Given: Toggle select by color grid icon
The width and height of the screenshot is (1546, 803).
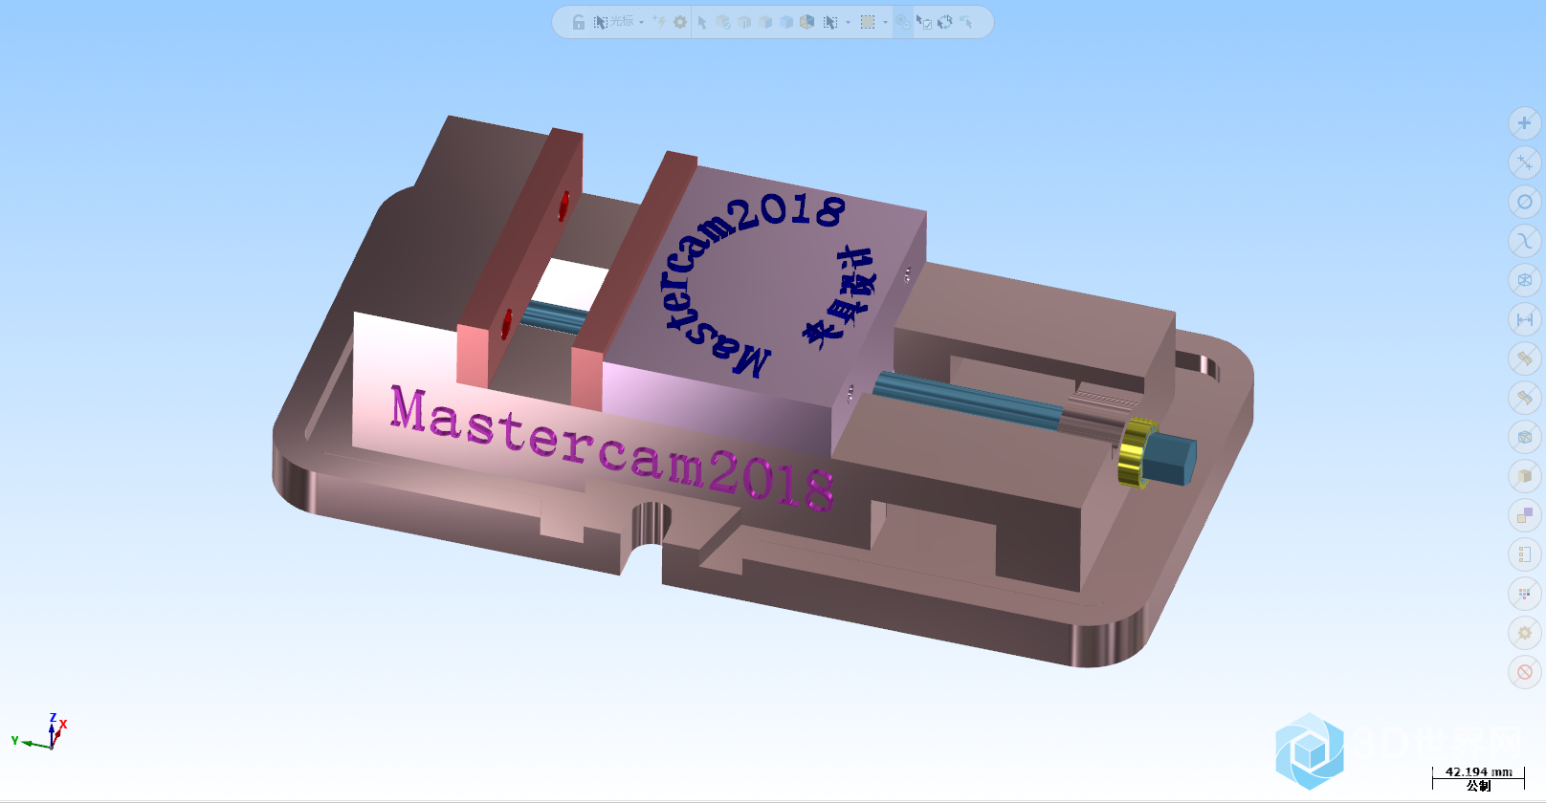Looking at the screenshot, I should pos(1525,594).
